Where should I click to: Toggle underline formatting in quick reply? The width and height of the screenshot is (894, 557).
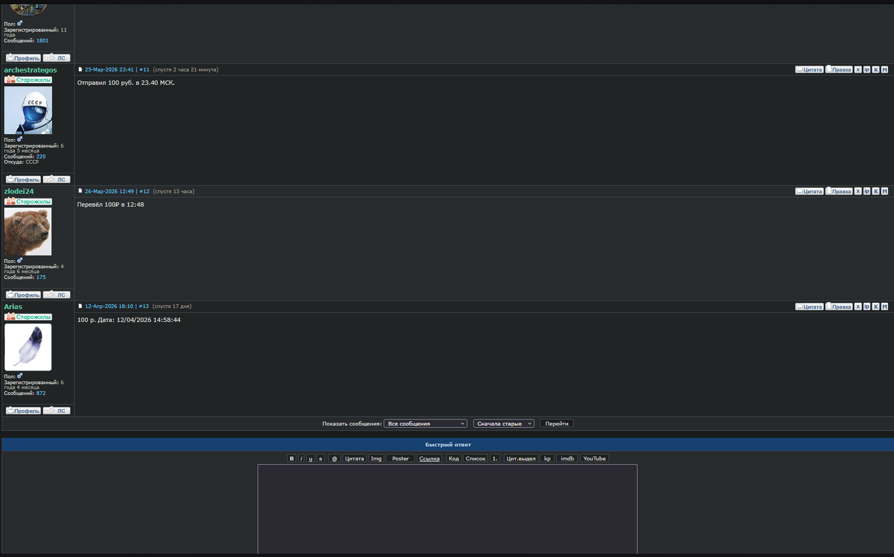(310, 458)
